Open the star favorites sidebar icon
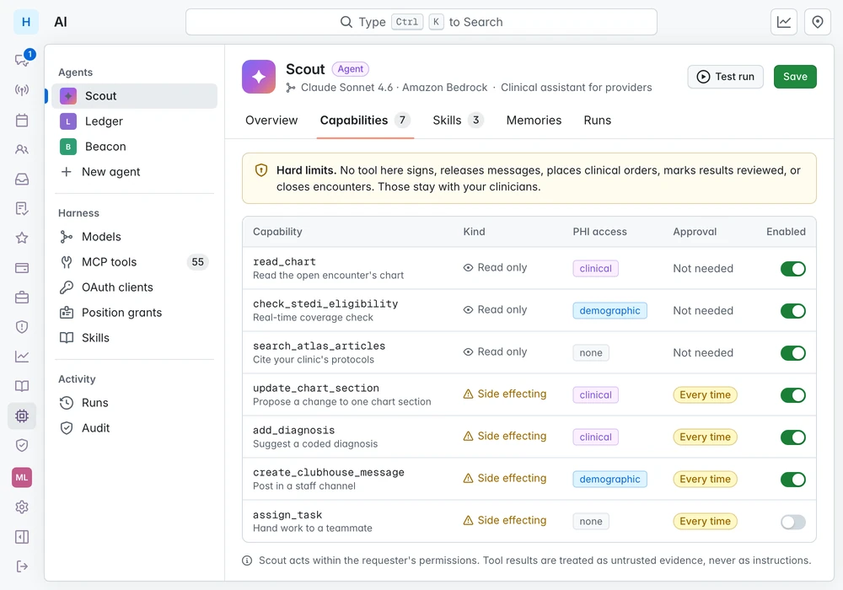 (22, 238)
